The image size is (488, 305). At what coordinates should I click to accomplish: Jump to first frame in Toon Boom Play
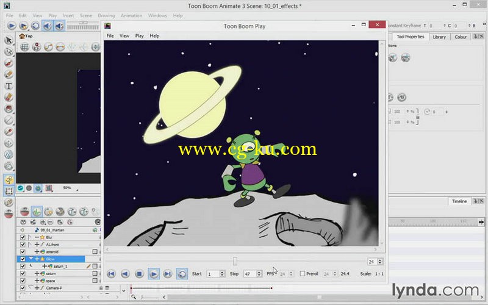coord(111,274)
